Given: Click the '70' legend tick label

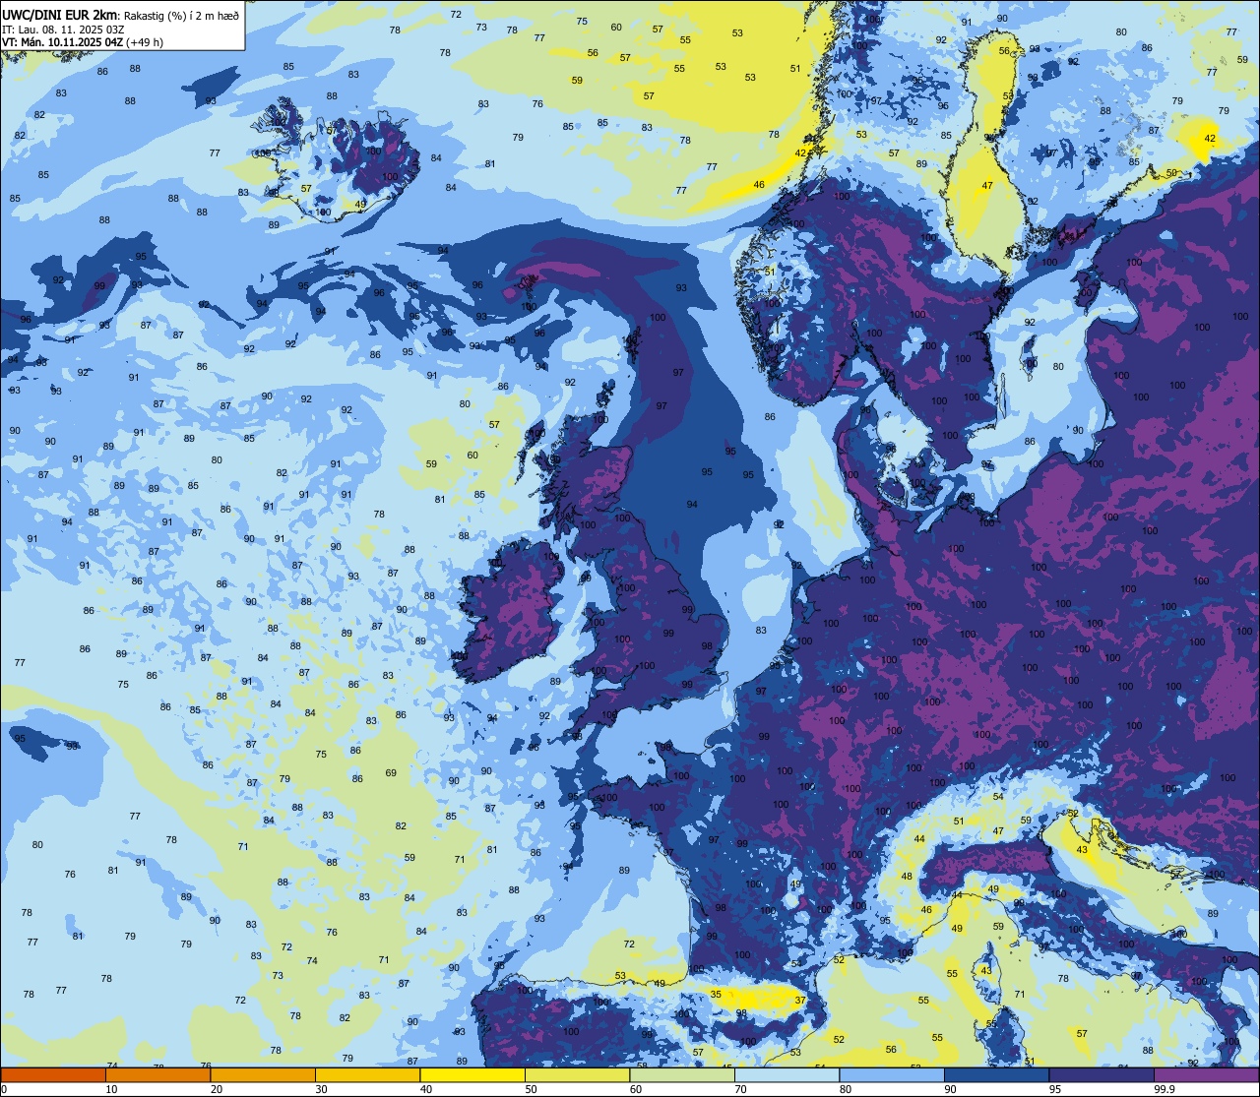Looking at the screenshot, I should [741, 1089].
